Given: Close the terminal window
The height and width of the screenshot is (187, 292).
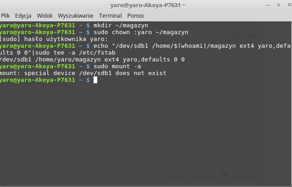Looking at the screenshot, I should [290, 5].
